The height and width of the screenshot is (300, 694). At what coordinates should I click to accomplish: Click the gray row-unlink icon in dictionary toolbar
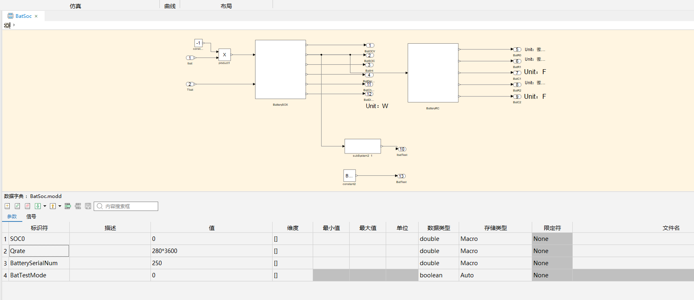tap(78, 206)
